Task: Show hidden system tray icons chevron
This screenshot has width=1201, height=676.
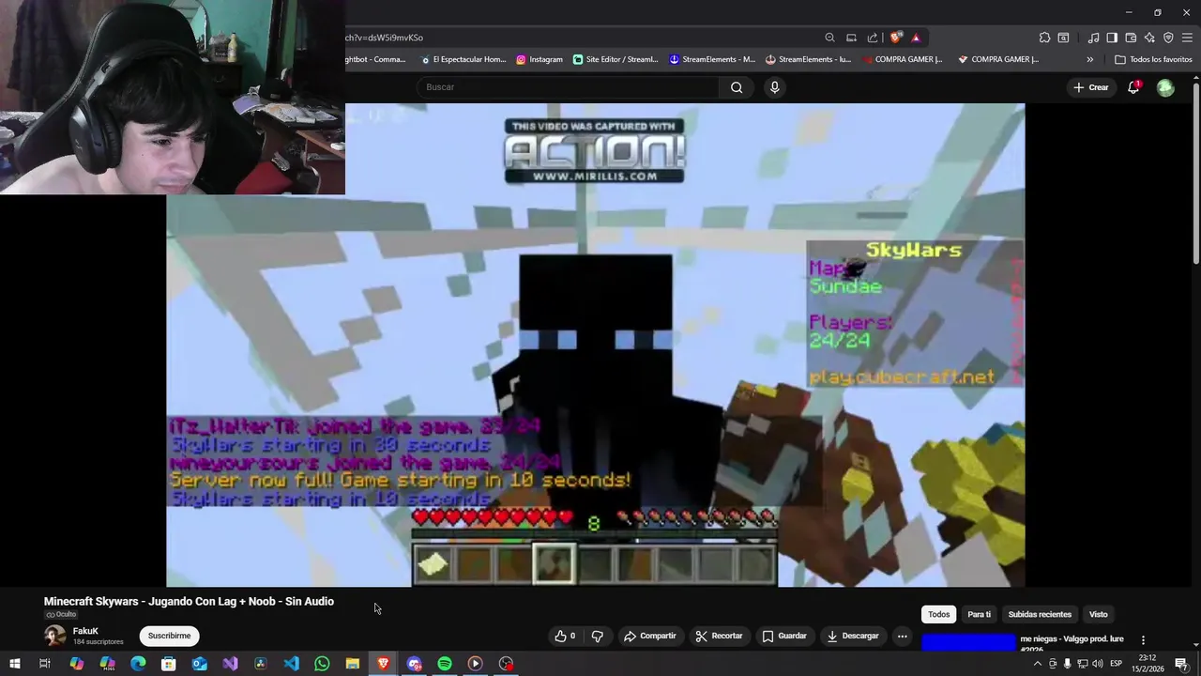Action: point(1037,664)
